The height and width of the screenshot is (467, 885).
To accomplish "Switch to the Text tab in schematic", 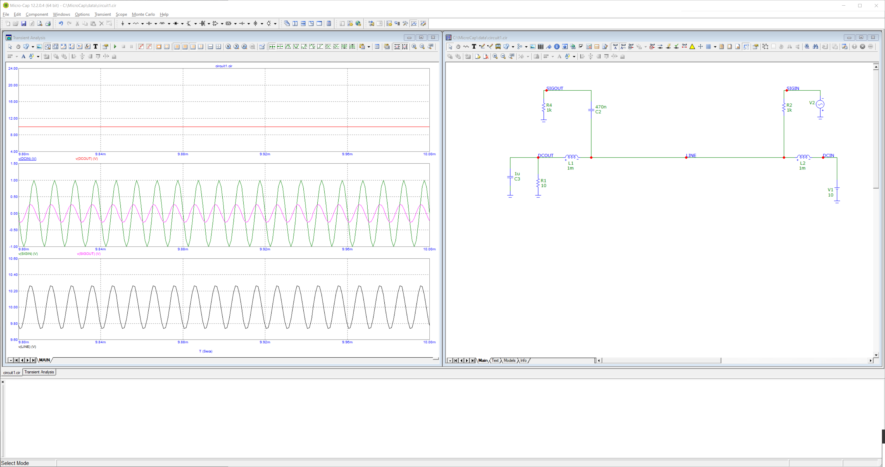I will point(495,360).
